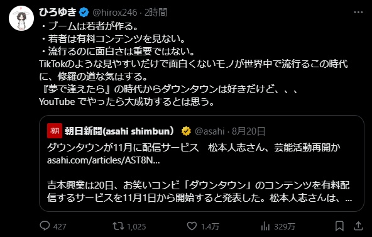
Task: Open the reply speech bubble icon
Action: point(45,226)
